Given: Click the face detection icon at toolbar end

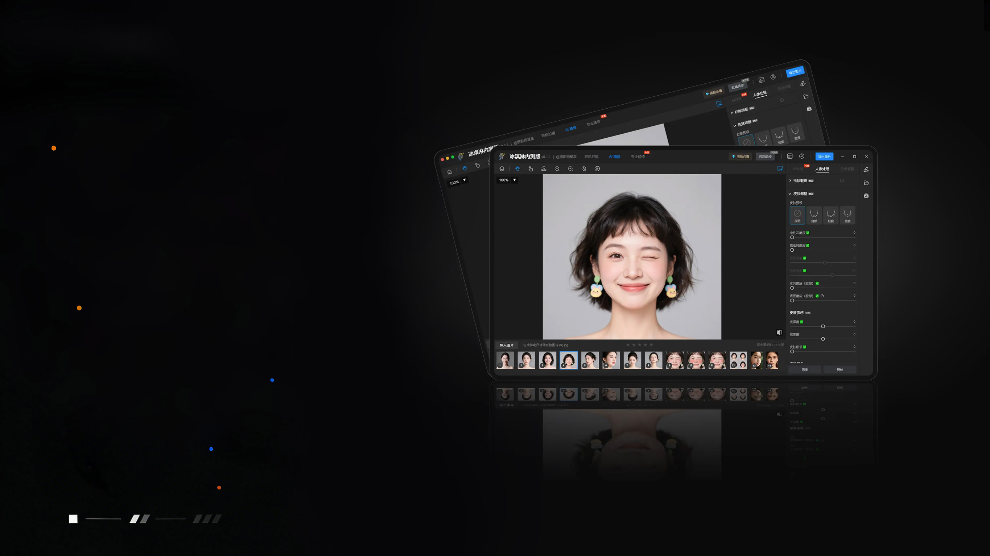Looking at the screenshot, I should point(598,169).
